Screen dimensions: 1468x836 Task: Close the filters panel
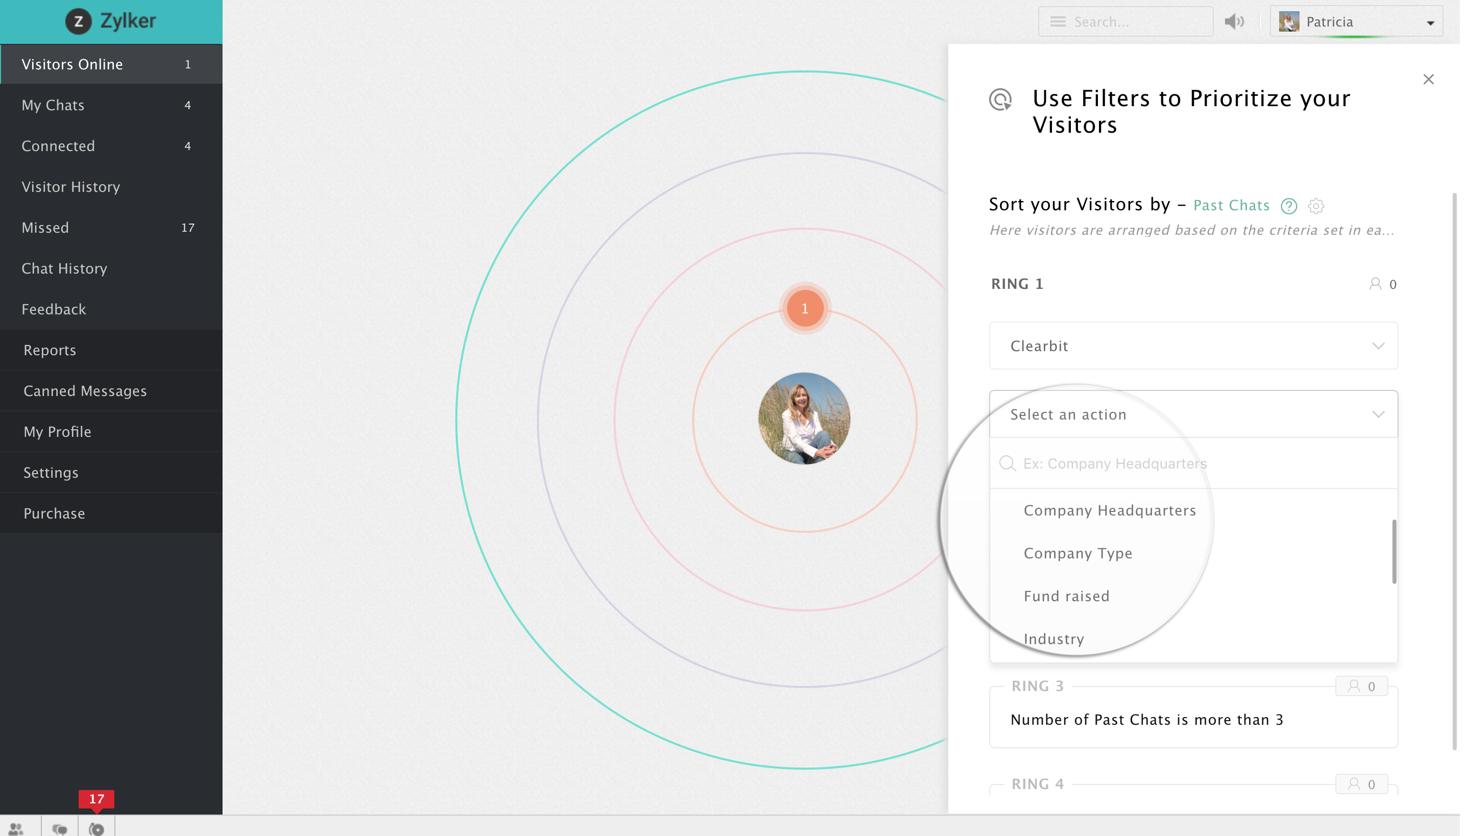click(x=1428, y=79)
